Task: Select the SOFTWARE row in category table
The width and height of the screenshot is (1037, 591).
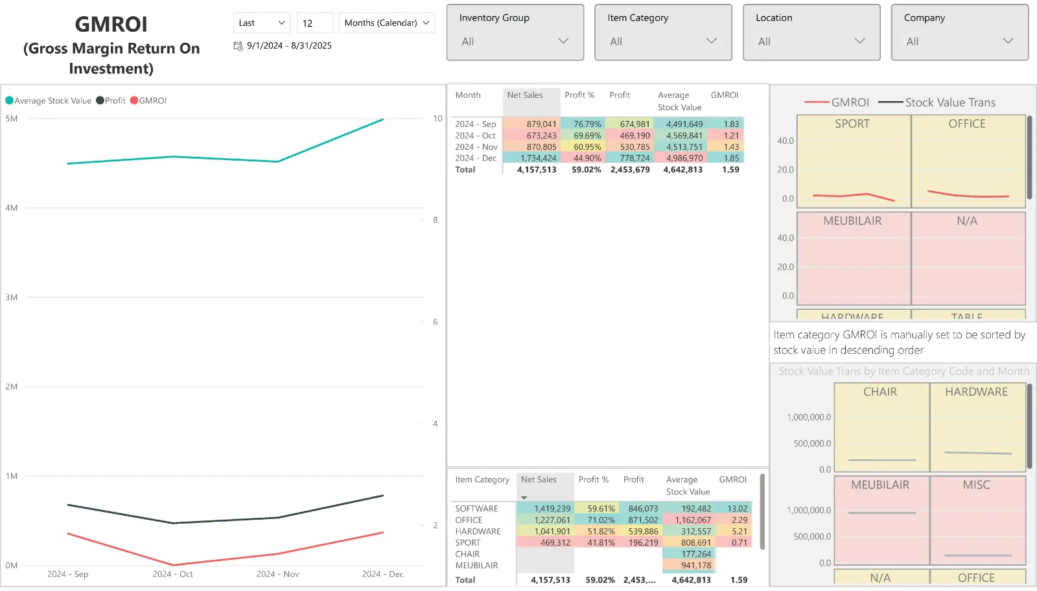Action: point(476,509)
